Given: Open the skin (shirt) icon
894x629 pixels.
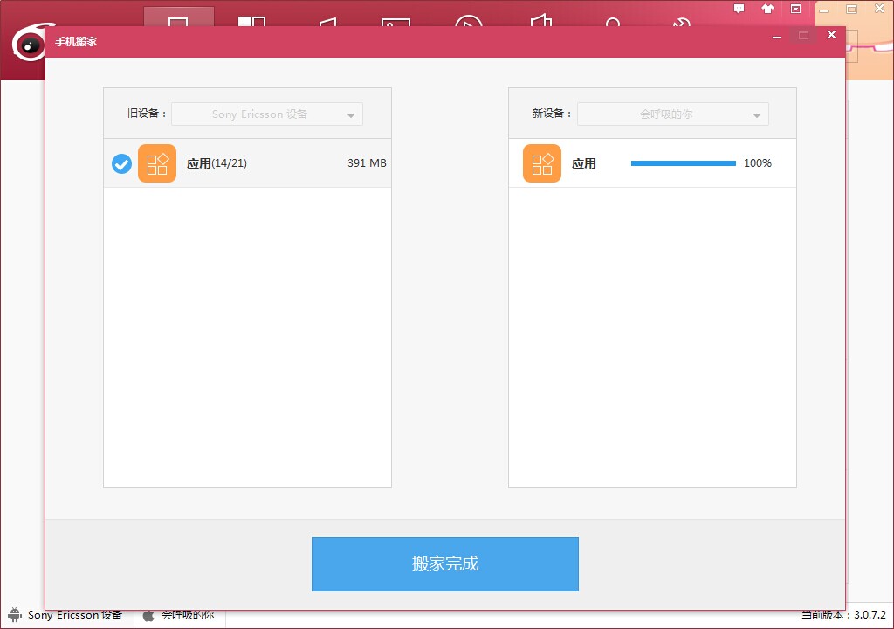Looking at the screenshot, I should pyautogui.click(x=767, y=9).
